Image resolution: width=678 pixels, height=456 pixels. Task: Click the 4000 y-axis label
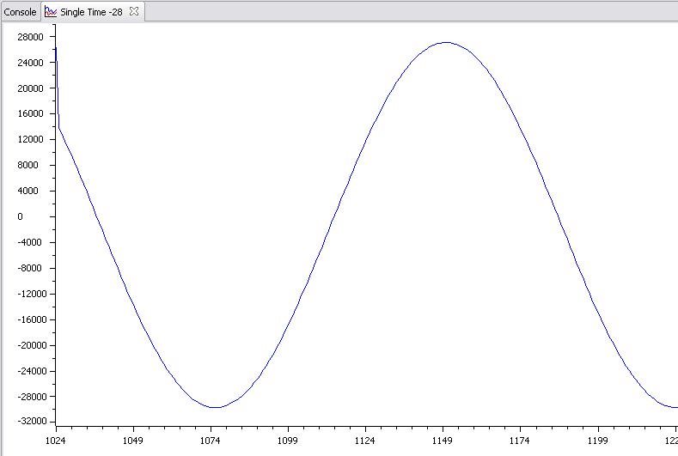[28, 191]
